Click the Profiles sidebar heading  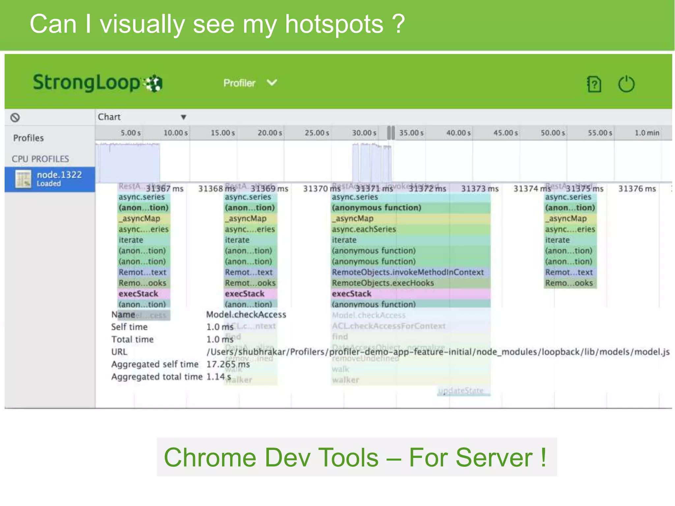point(28,138)
